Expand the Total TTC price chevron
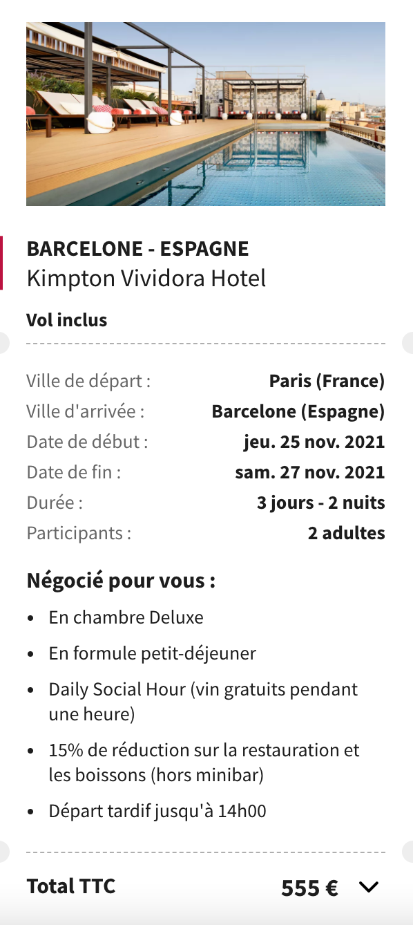The height and width of the screenshot is (925, 413). coord(369,887)
